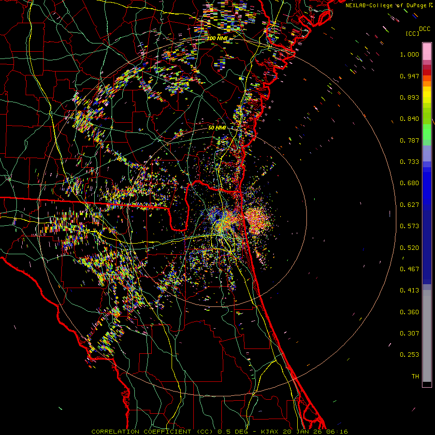Click the 0.360 scale value
Viewport: 435px width, 435px height.
coord(409,312)
